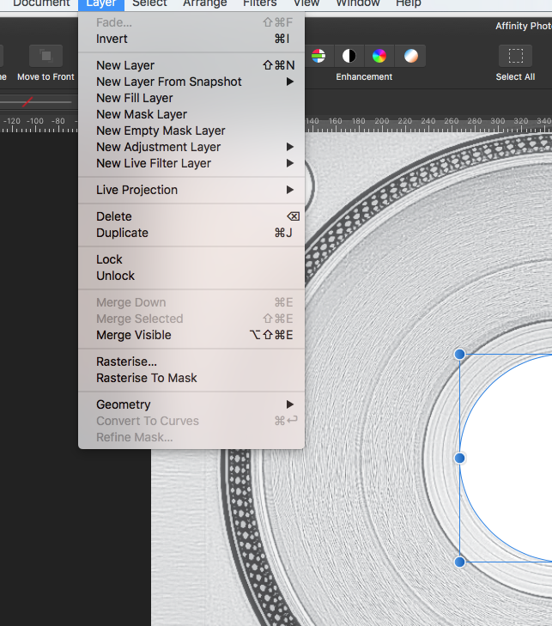The image size is (552, 626).
Task: Click the Auto White Balance icon
Action: click(x=410, y=56)
